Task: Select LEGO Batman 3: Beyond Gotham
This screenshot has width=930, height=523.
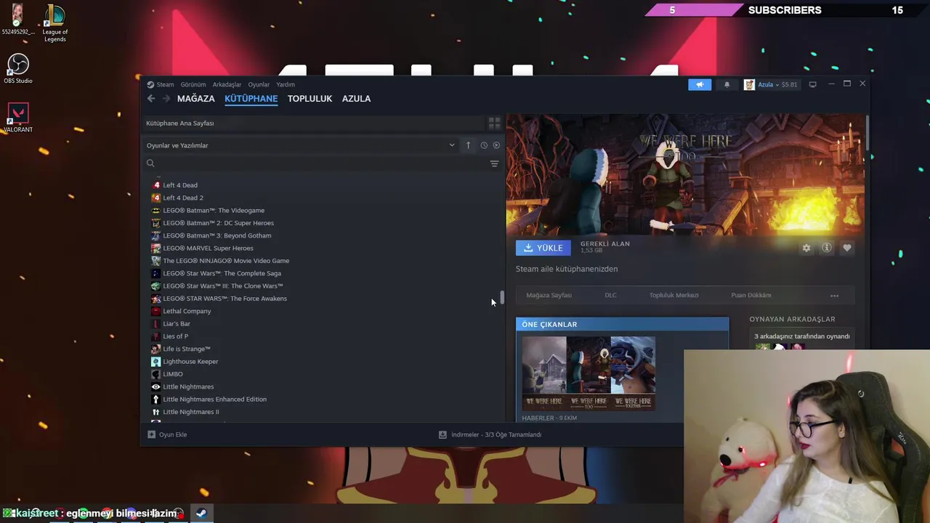Action: [217, 235]
